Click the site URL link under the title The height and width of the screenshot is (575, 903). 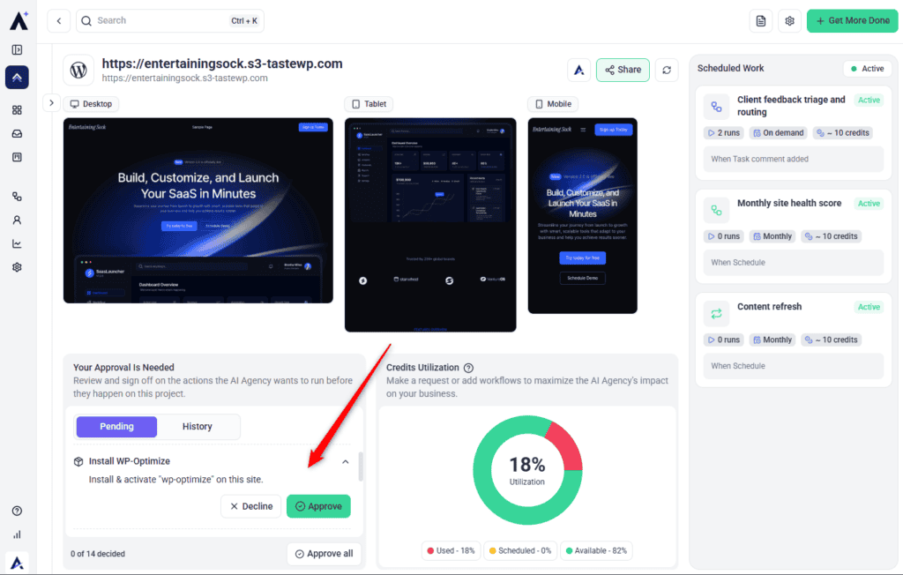[x=185, y=78]
